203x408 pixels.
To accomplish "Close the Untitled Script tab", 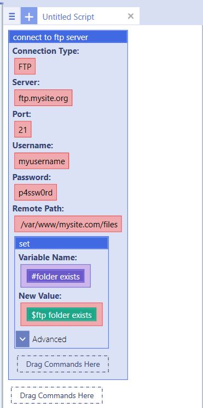I will [131, 16].
